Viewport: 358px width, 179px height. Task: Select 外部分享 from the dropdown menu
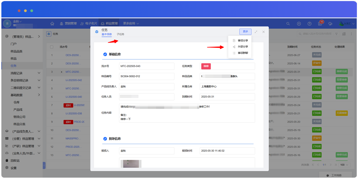(242, 47)
